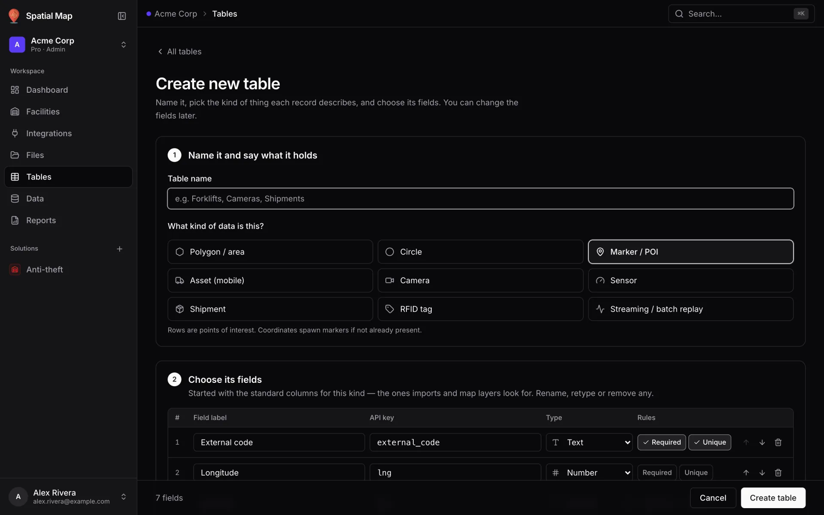Select Circle data kind
Image resolution: width=824 pixels, height=515 pixels.
tap(480, 252)
